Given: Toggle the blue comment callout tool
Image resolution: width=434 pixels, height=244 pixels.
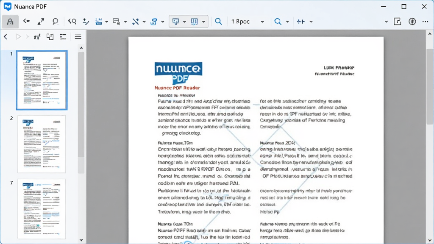Looking at the screenshot, I should click(176, 21).
